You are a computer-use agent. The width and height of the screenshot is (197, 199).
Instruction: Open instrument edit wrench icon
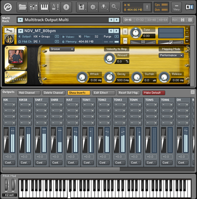(x=9, y=31)
